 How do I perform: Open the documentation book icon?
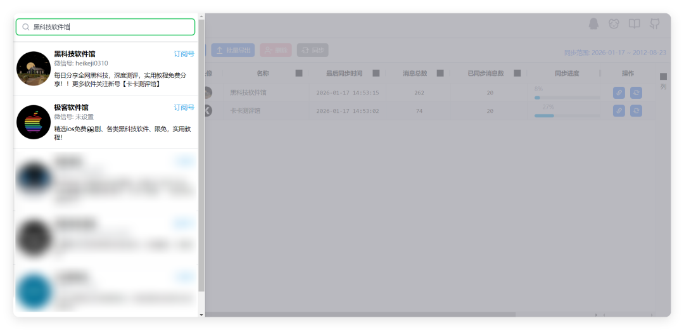pyautogui.click(x=634, y=24)
